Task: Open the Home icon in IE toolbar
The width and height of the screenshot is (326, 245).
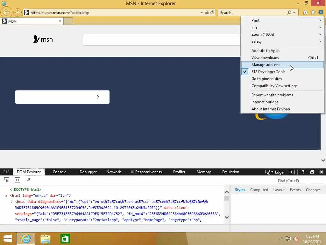Action: point(305,12)
